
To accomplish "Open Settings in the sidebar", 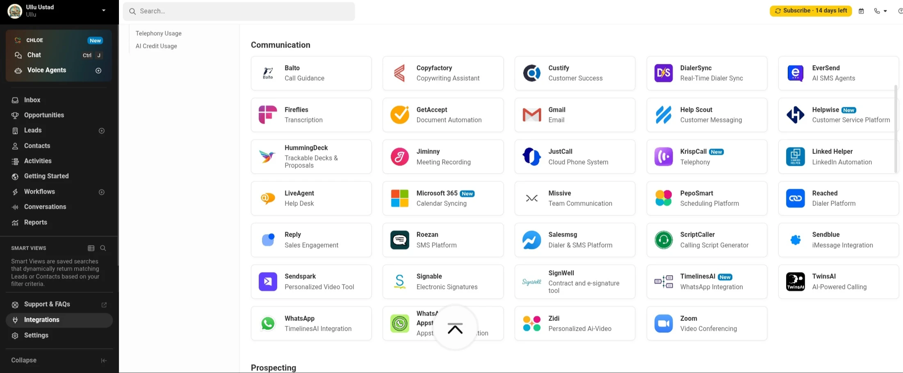I will pos(59,335).
